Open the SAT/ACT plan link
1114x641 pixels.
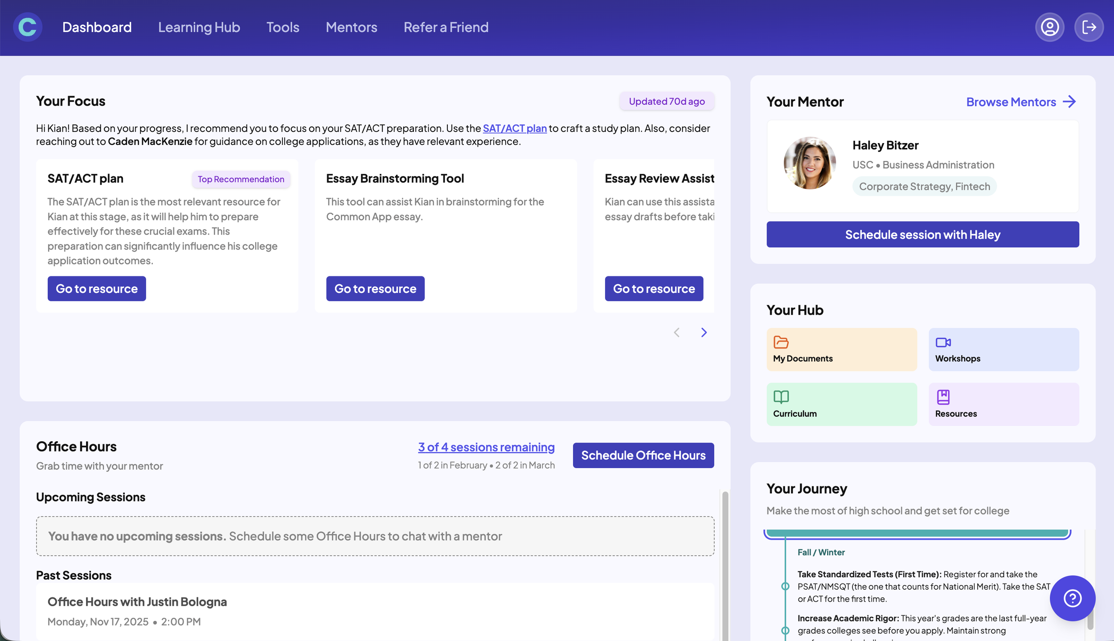tap(514, 128)
